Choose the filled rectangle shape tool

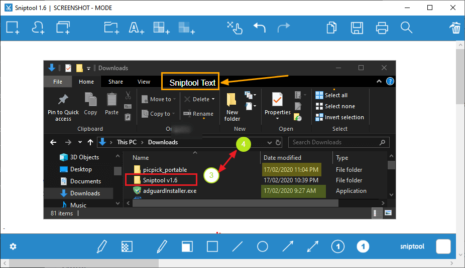187,246
